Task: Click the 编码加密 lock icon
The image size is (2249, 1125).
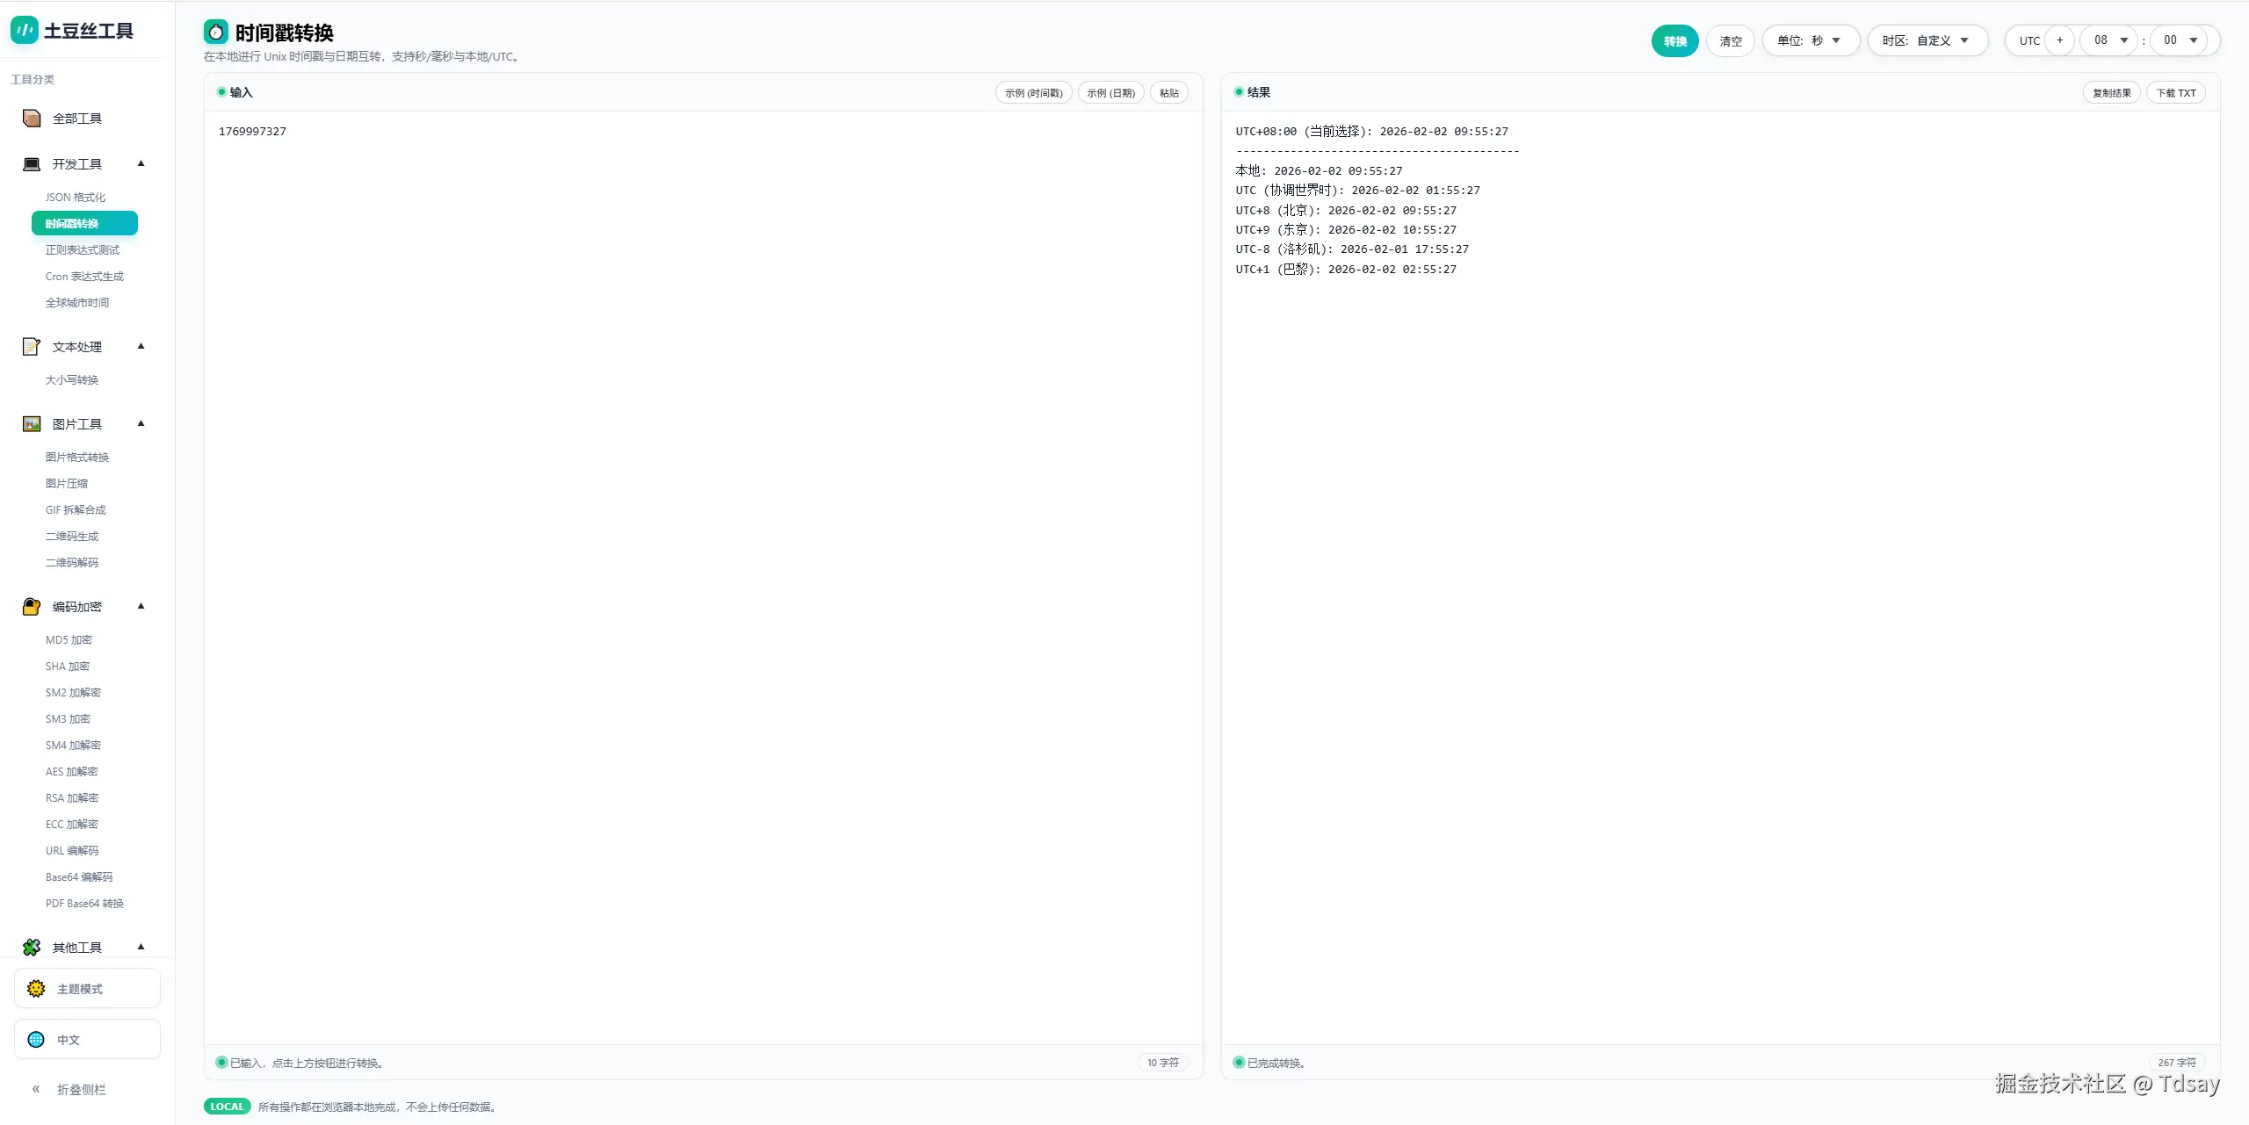Action: [32, 607]
